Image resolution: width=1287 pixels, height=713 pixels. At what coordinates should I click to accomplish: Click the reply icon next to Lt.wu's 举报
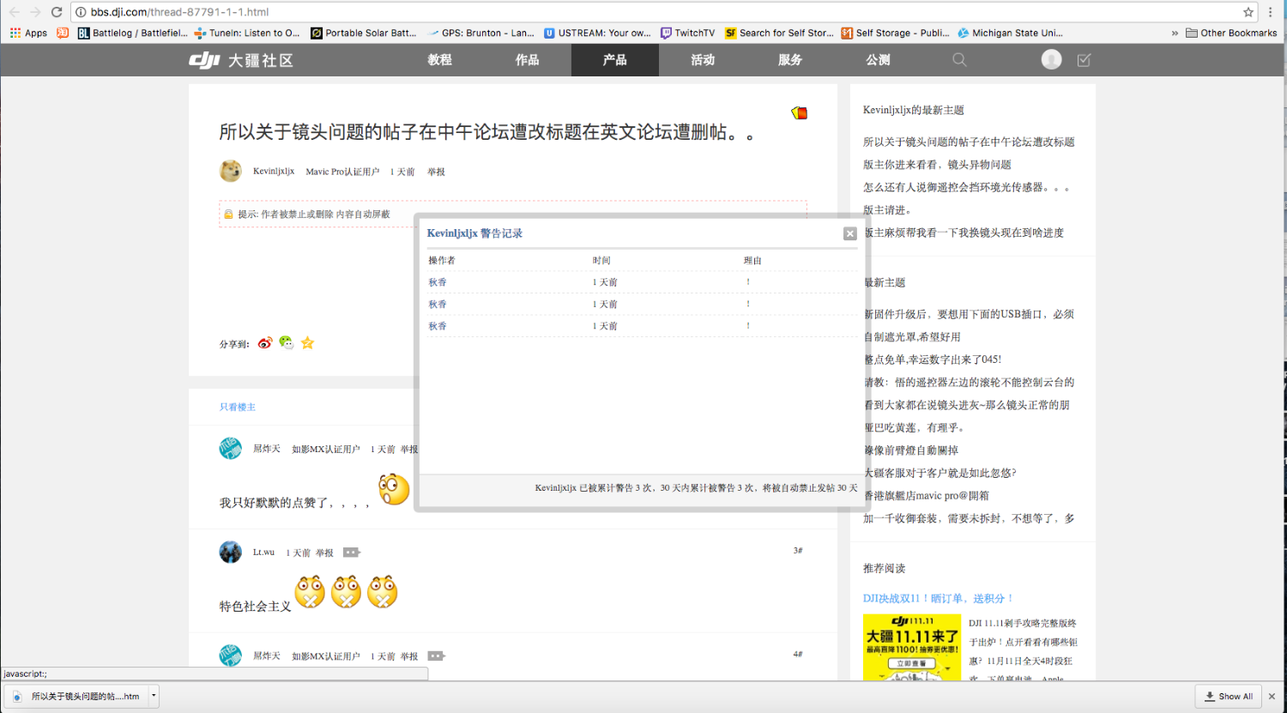351,553
